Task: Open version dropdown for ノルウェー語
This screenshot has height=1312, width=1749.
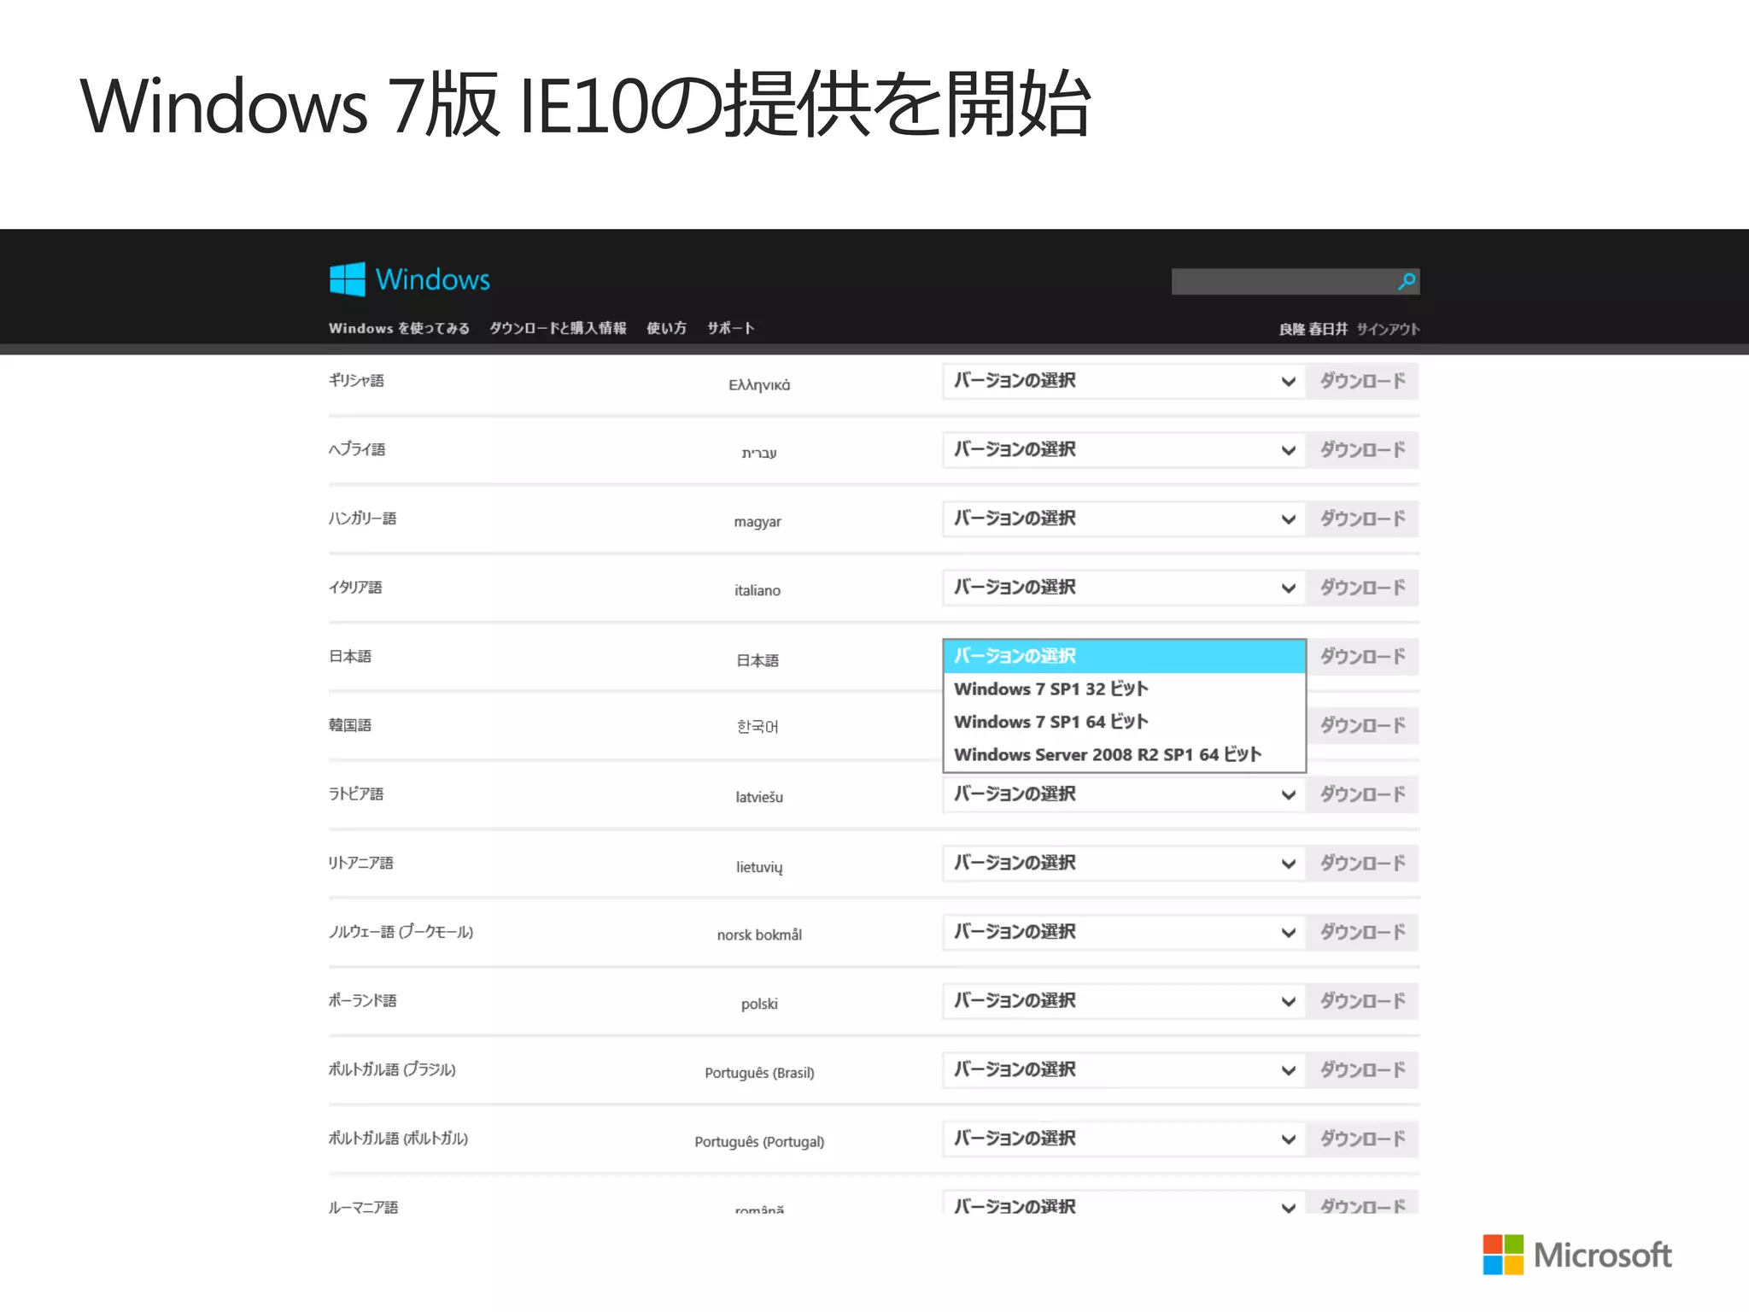Action: [x=1124, y=932]
